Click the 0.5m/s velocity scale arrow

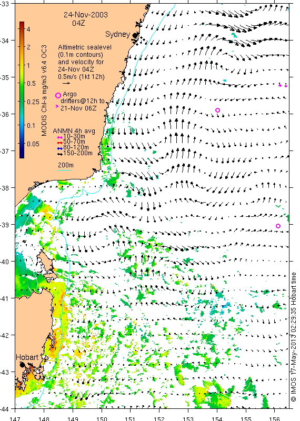tap(66, 83)
